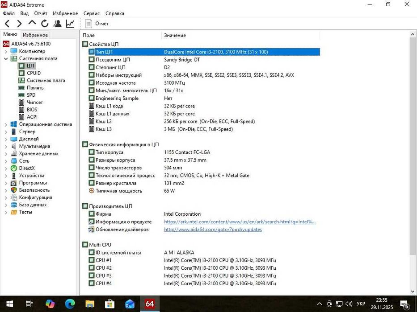Click the Компьютер monitor icon in the tree

(14, 51)
